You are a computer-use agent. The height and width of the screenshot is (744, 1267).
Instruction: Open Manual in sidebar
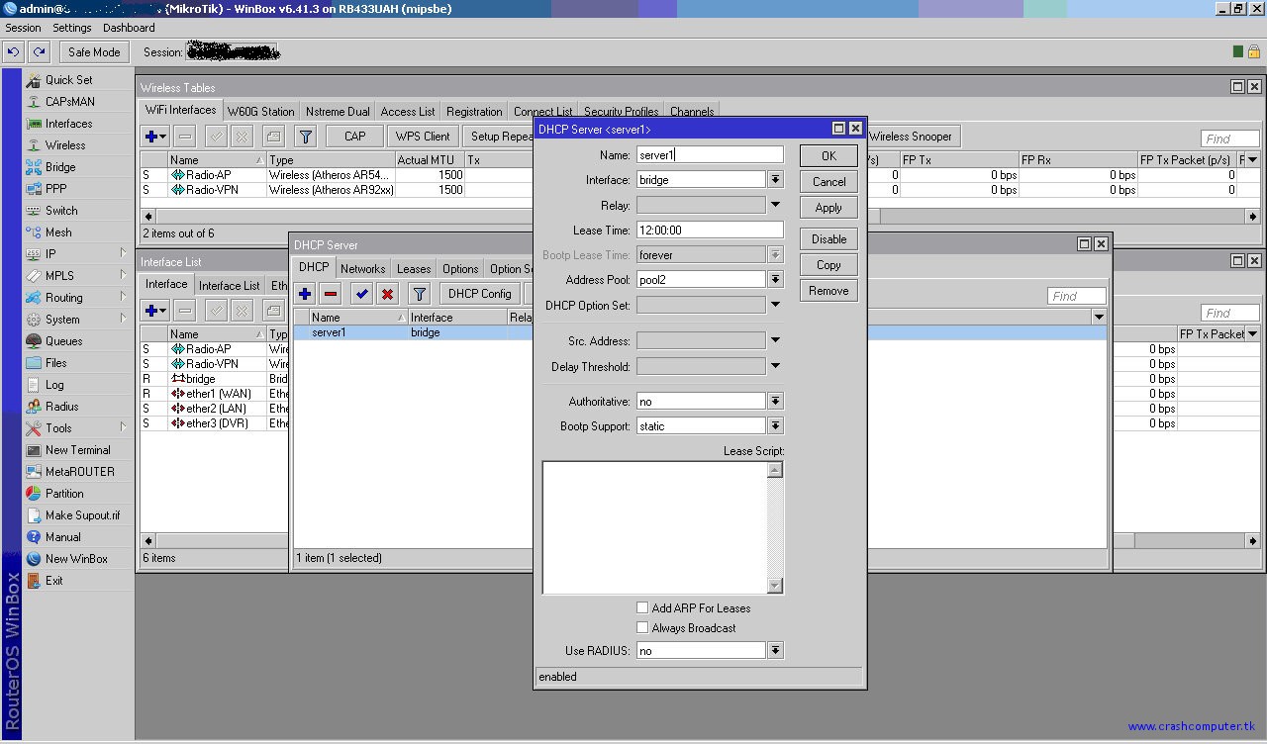point(63,537)
